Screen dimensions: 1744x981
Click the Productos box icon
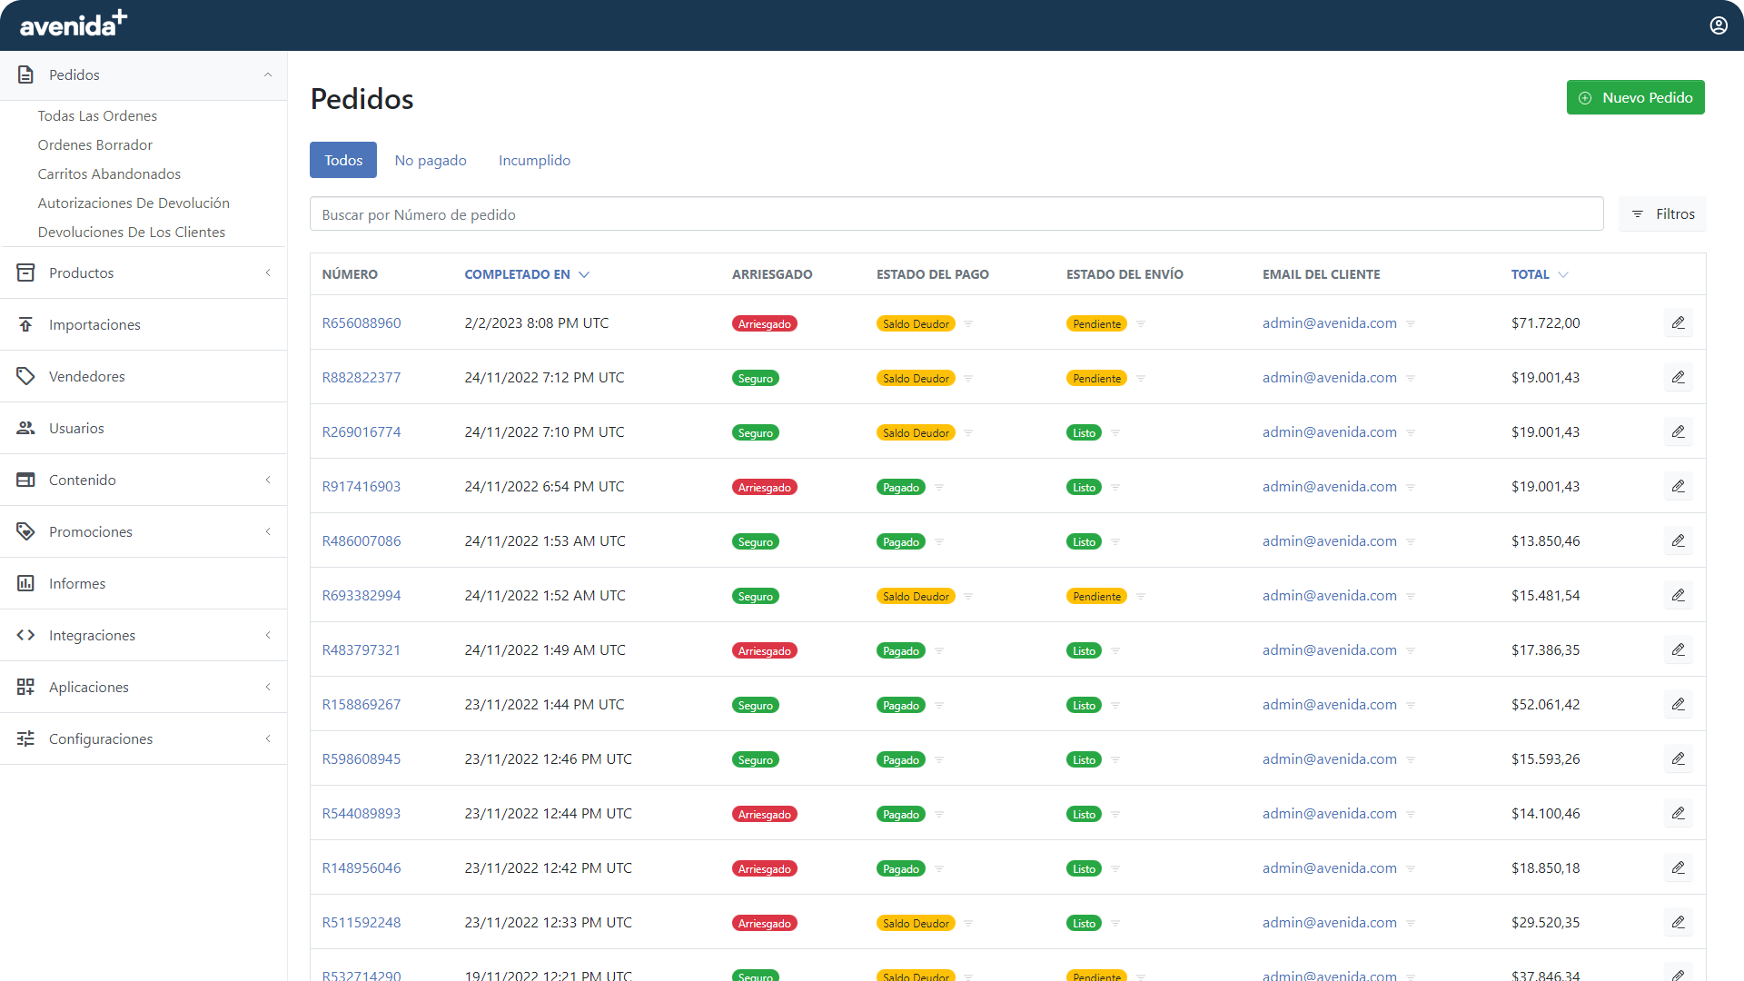(x=25, y=272)
